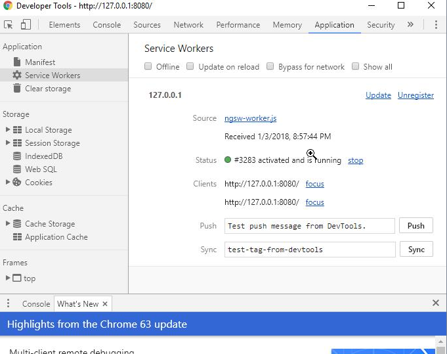Stop the running service worker
Viewport: 447px width, 354px height.
click(x=356, y=160)
